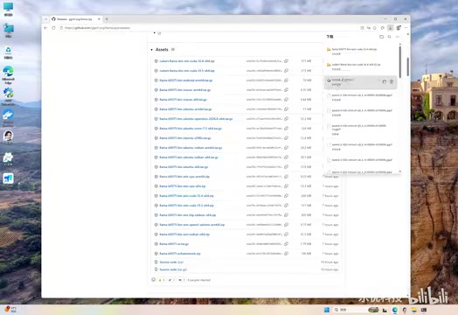Download Source code (zip)
Image resolution: width=458 pixels, height=315 pixels.
(171, 262)
